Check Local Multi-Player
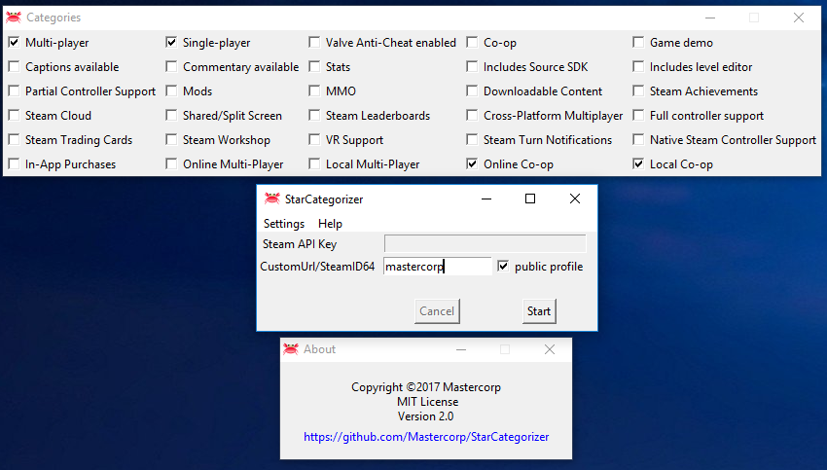827x470 pixels. [314, 163]
